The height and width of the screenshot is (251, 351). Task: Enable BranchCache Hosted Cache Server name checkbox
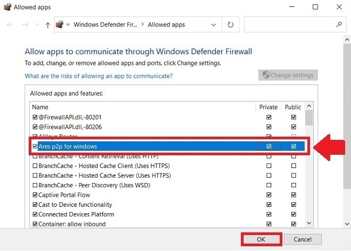pos(35,175)
